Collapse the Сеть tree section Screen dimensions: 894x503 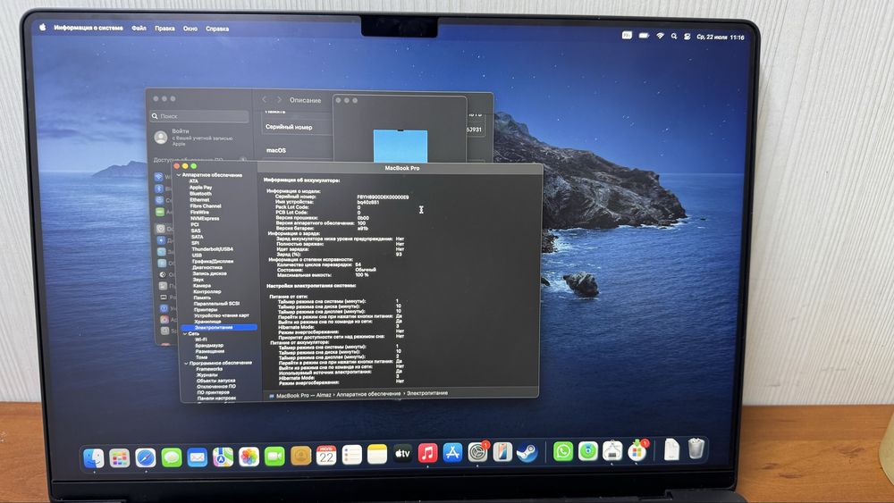tap(184, 333)
